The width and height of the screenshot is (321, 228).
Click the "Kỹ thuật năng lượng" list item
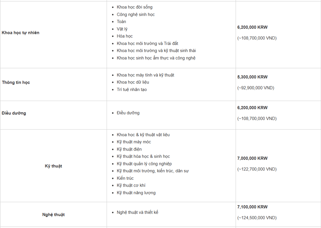(x=136, y=193)
